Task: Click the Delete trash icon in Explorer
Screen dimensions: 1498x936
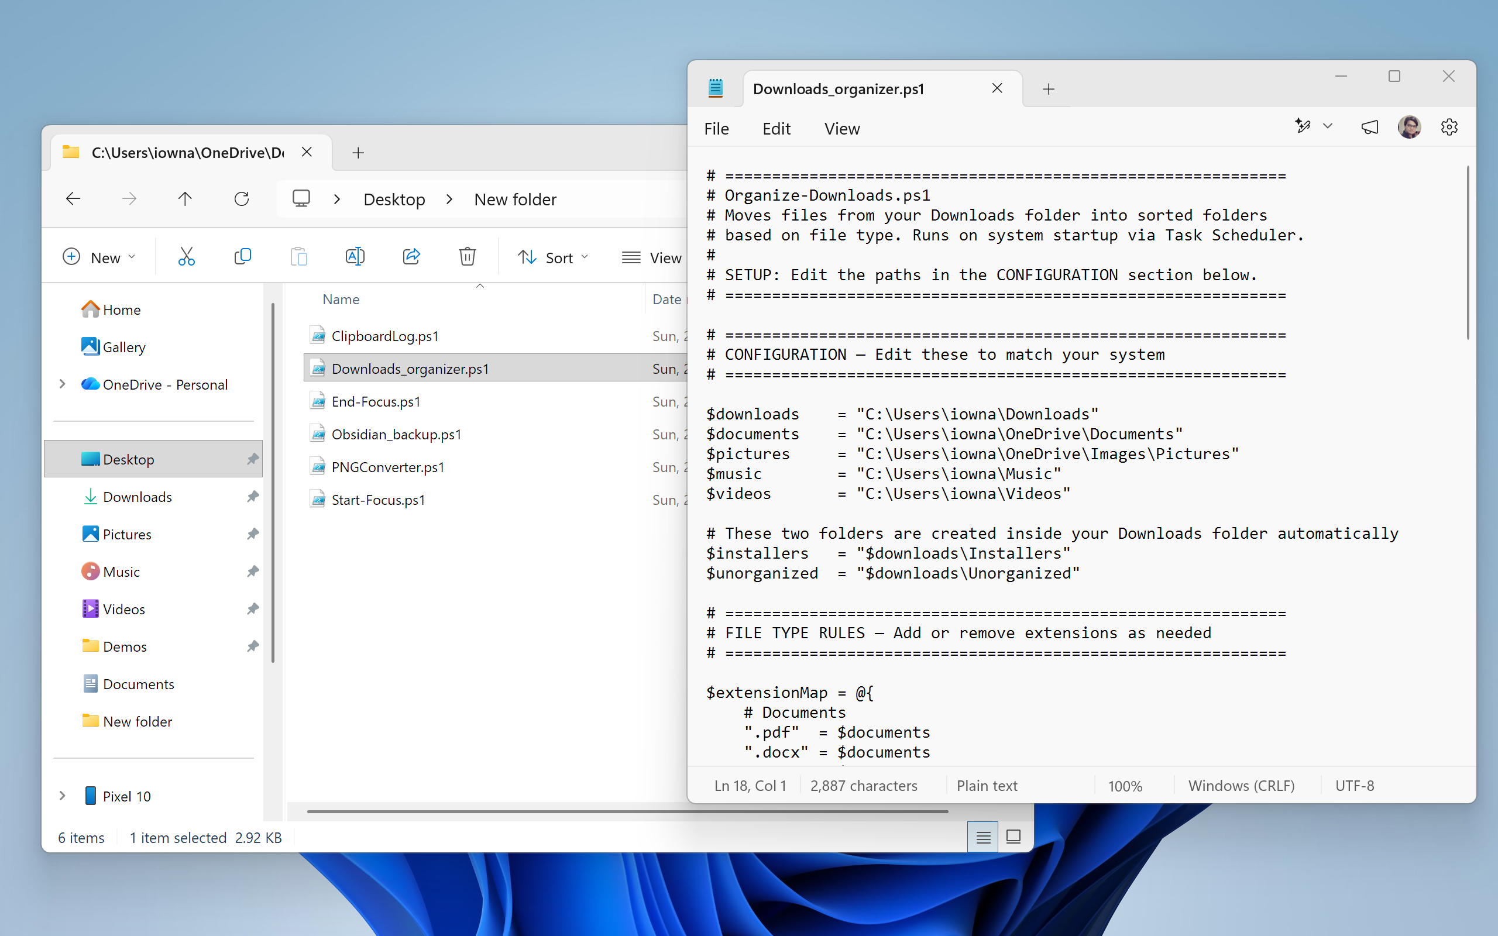Action: 468,257
